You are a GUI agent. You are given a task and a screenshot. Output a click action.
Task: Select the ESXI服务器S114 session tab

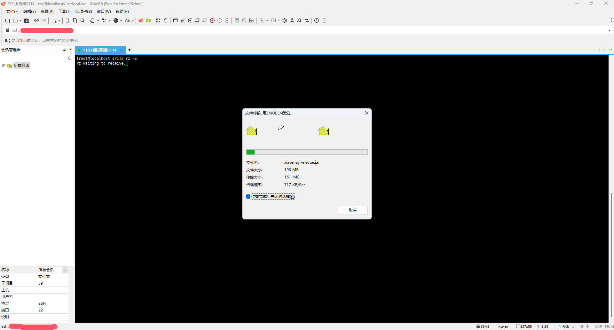[x=100, y=50]
